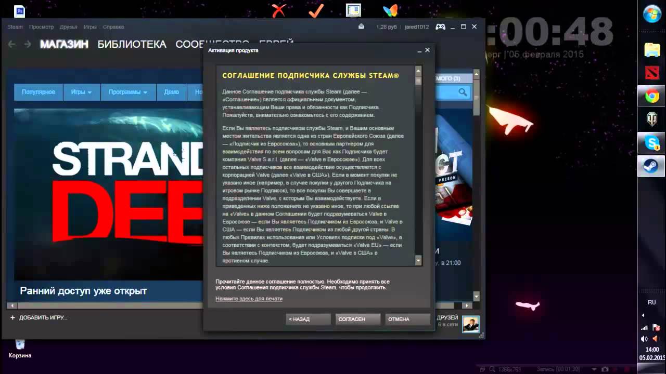Image resolution: width=666 pixels, height=374 pixels.
Task: Open the recorder toolbar dropdown arrow
Action: pos(595,369)
